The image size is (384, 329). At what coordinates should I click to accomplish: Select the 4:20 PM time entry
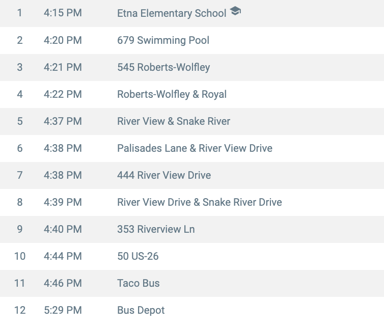(x=63, y=40)
